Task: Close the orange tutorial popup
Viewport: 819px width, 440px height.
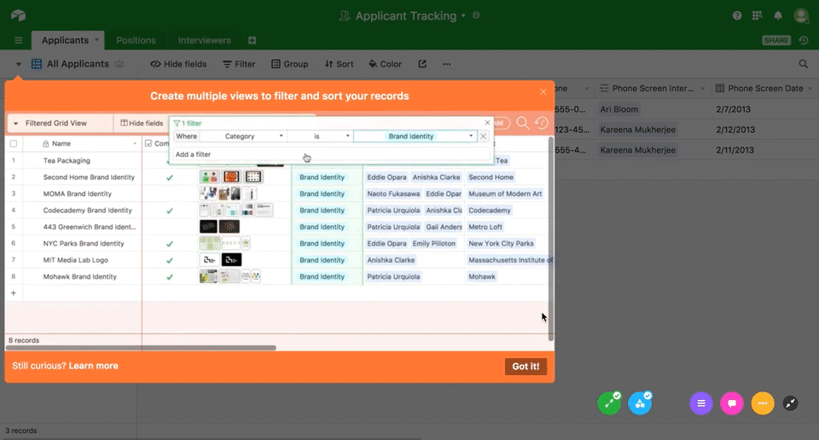Action: pos(543,92)
